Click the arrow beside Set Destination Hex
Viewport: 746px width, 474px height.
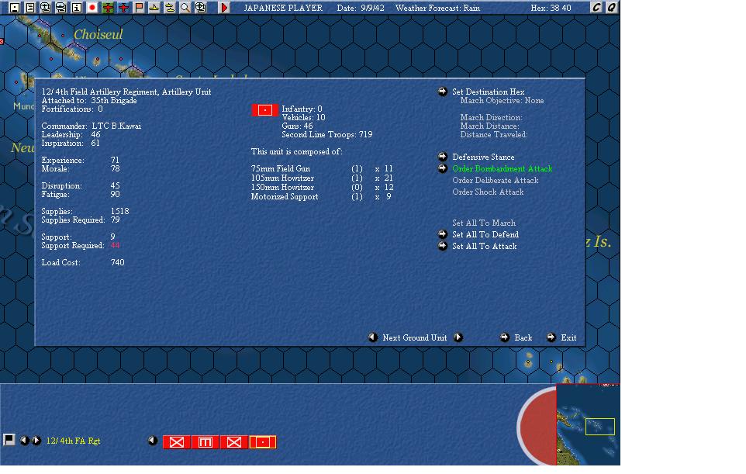click(443, 92)
